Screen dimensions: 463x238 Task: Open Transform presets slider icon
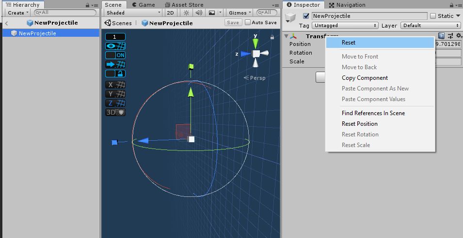point(450,36)
